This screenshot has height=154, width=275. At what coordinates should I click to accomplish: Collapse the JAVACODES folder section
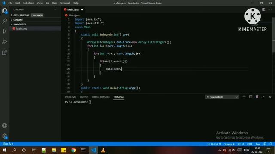pyautogui.click(x=35, y=24)
